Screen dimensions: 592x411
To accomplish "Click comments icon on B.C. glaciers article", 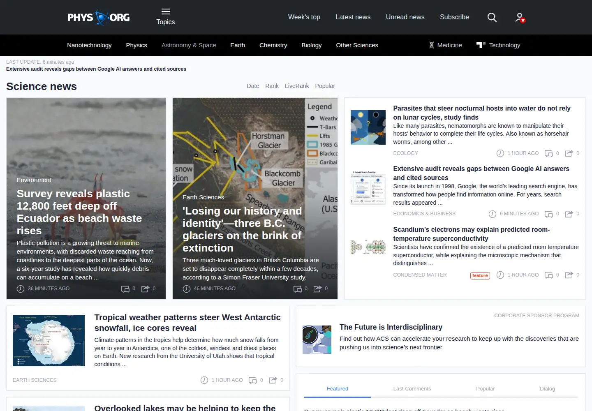I will (298, 289).
